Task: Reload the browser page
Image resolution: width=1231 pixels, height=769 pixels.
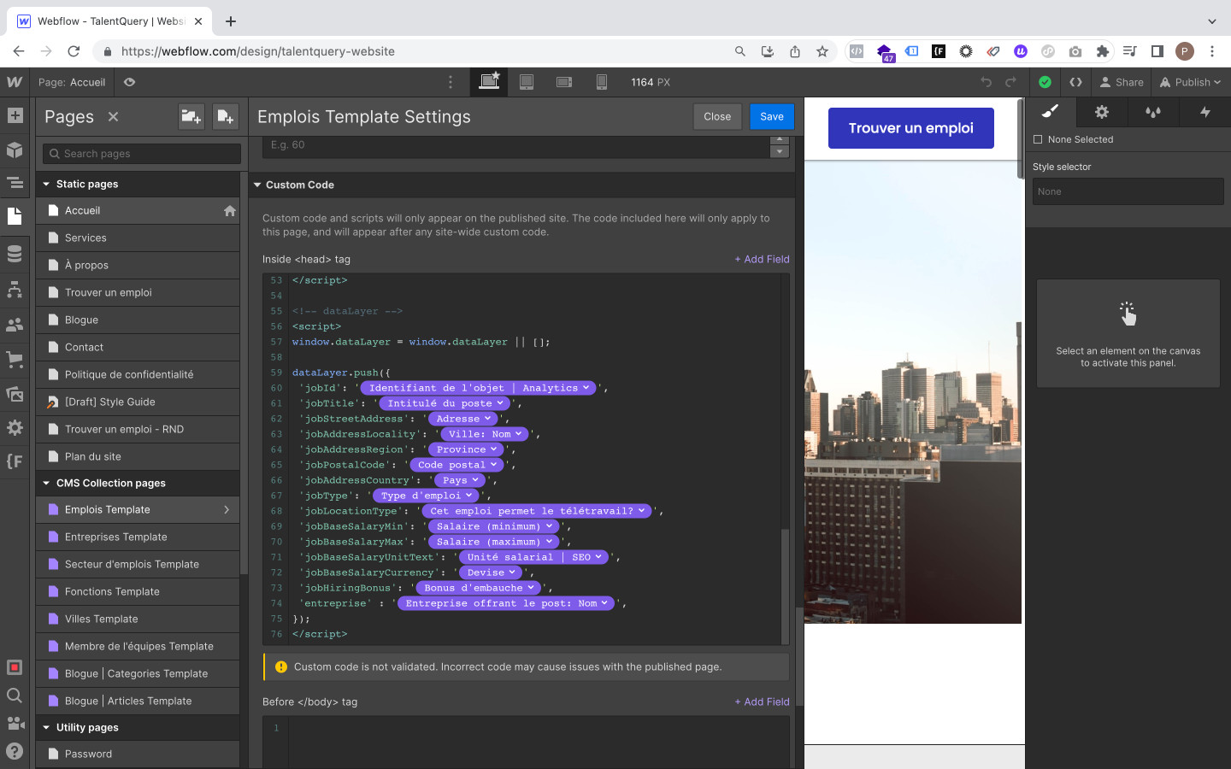Action: click(74, 51)
